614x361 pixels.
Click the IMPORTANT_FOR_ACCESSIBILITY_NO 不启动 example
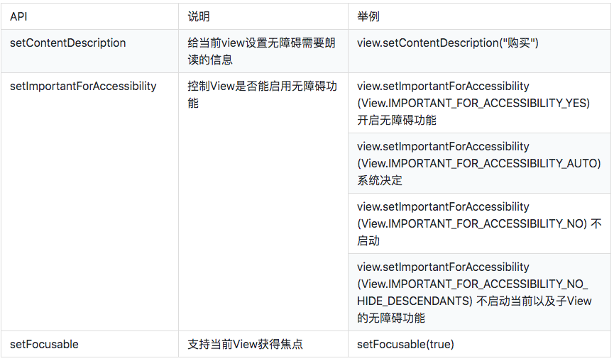click(x=479, y=223)
